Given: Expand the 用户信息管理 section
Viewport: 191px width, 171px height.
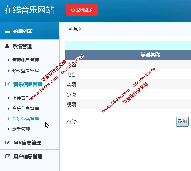Looking at the screenshot, I should click(28, 156).
